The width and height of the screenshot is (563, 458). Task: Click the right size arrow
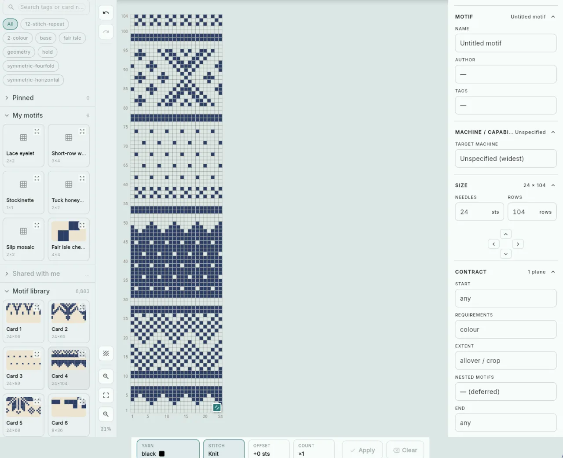(x=518, y=244)
